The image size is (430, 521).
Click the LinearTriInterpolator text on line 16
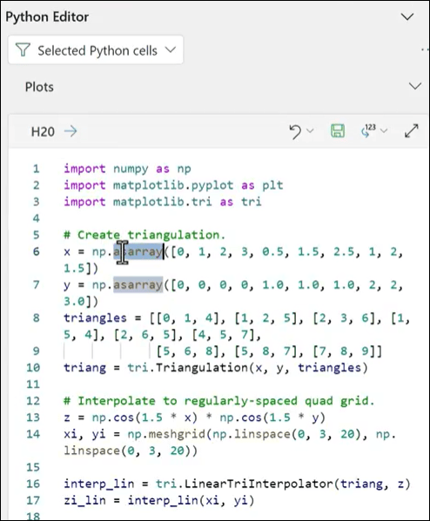[x=258, y=484]
